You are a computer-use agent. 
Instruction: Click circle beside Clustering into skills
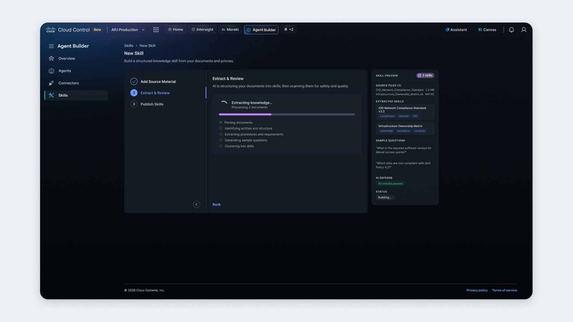pyautogui.click(x=221, y=146)
